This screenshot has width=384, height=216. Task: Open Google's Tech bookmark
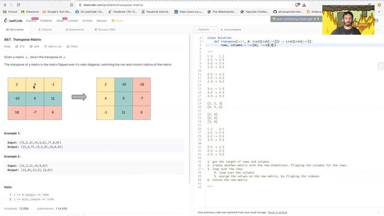[57, 11]
